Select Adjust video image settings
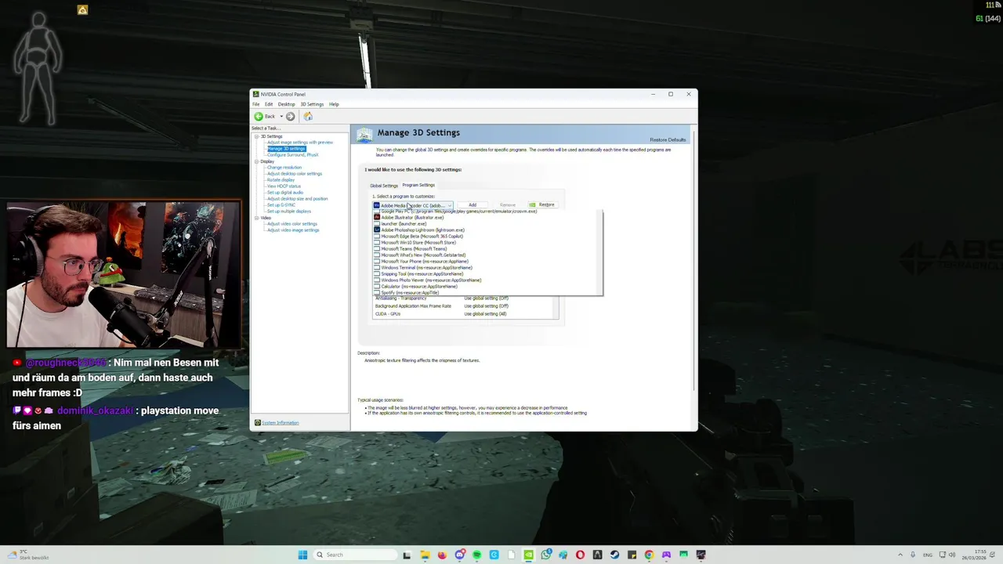This screenshot has width=1003, height=564. click(293, 230)
